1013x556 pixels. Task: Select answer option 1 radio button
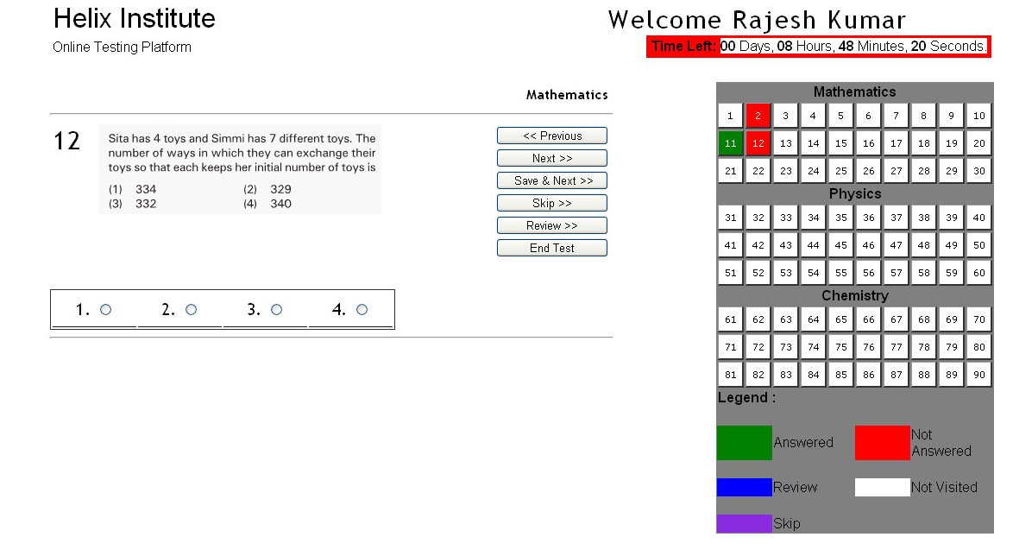[105, 310]
